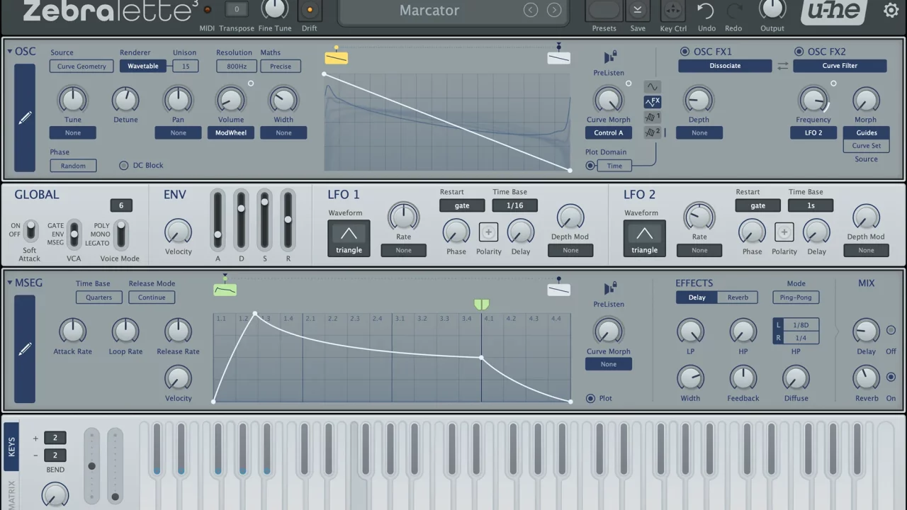The image size is (907, 510).
Task: Toggle the DC Block option
Action: [124, 165]
